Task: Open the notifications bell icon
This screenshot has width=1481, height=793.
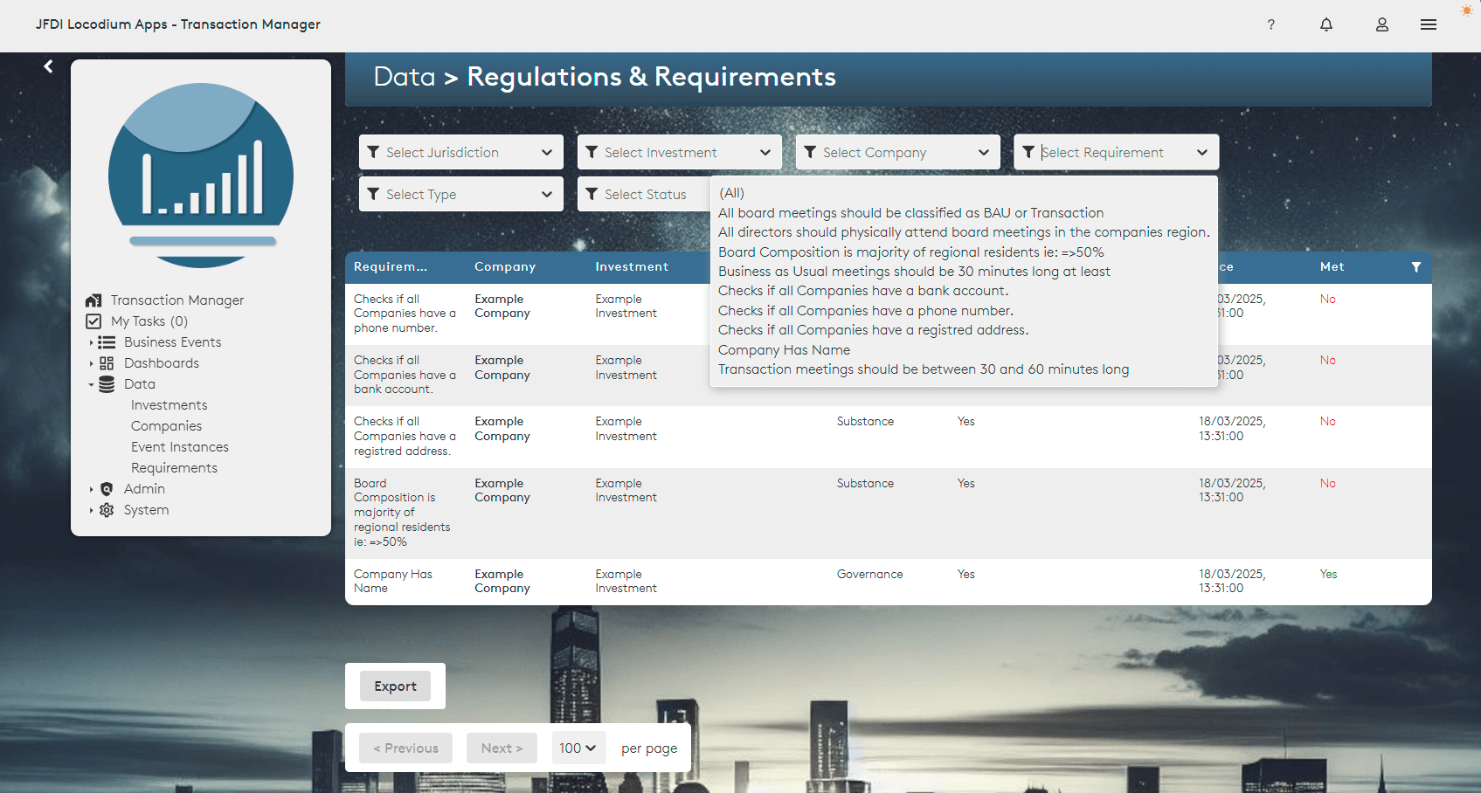Action: pos(1326,24)
